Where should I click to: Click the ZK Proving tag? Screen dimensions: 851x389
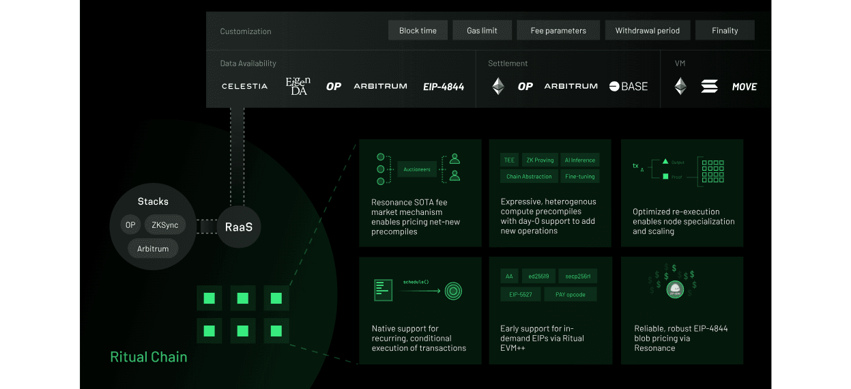[x=540, y=160]
